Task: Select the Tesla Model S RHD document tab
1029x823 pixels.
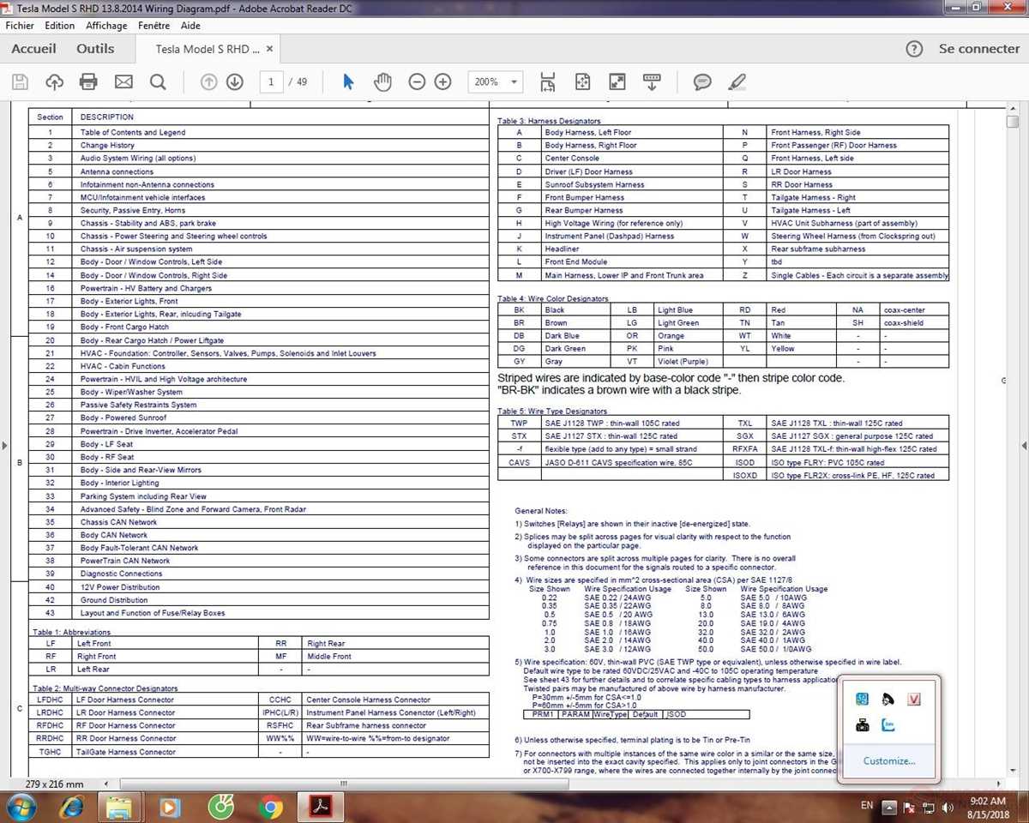Action: pyautogui.click(x=208, y=50)
